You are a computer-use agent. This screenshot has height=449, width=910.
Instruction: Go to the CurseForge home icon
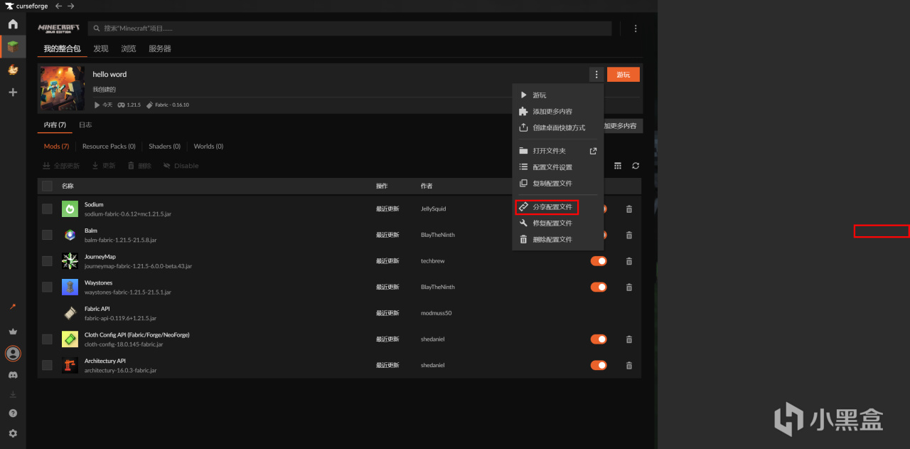(x=13, y=24)
